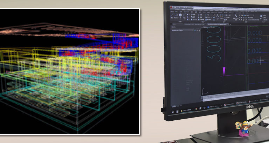Open the AutoCAD application menu (red A)
The height and width of the screenshot is (143, 269).
171,7
